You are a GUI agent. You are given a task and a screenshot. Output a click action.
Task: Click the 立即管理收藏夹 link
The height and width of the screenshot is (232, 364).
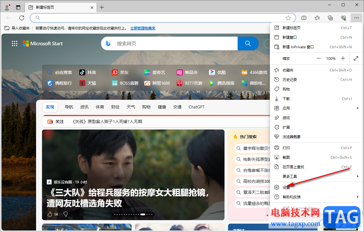click(x=143, y=28)
